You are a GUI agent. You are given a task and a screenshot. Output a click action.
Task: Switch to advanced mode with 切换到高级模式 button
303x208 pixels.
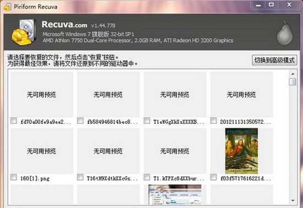click(274, 60)
